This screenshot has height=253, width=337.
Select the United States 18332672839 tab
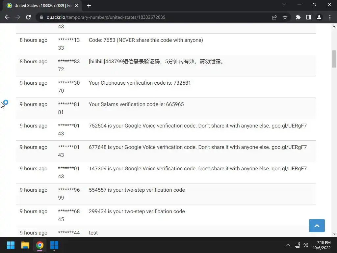(x=42, y=6)
